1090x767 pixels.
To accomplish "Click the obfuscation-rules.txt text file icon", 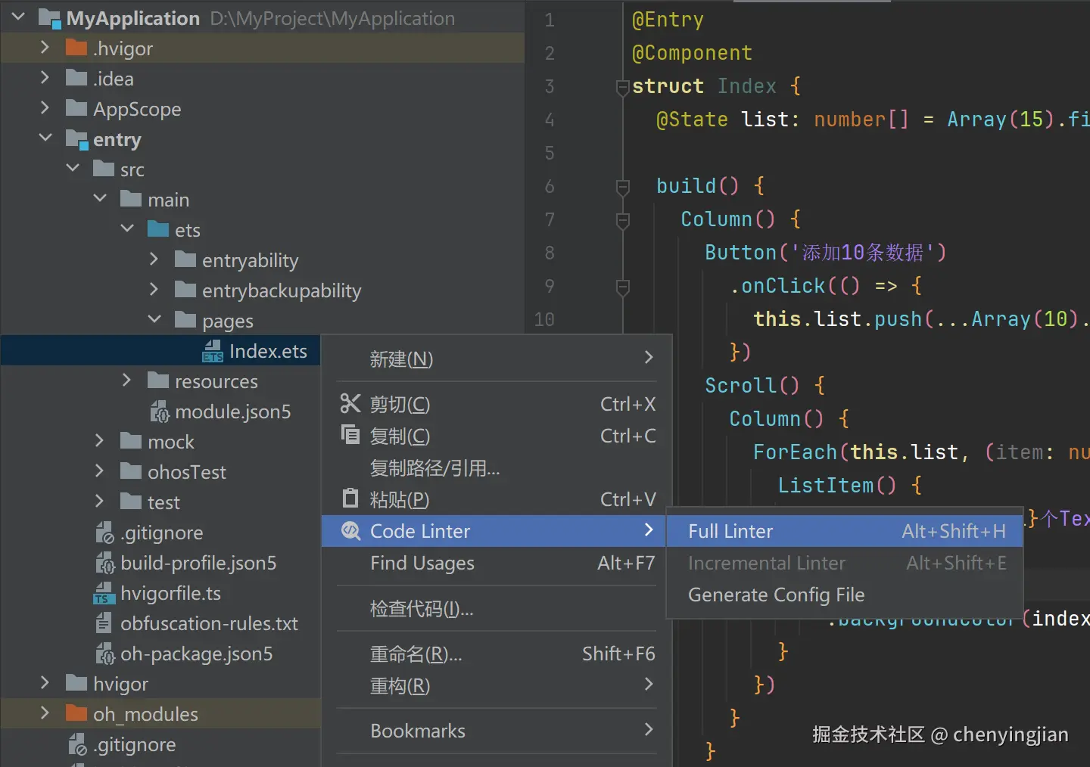I will click(104, 623).
